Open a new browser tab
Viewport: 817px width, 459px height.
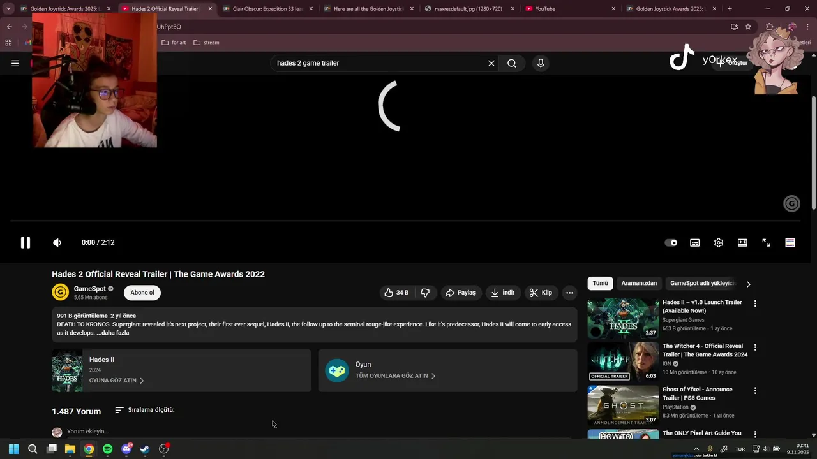[730, 9]
